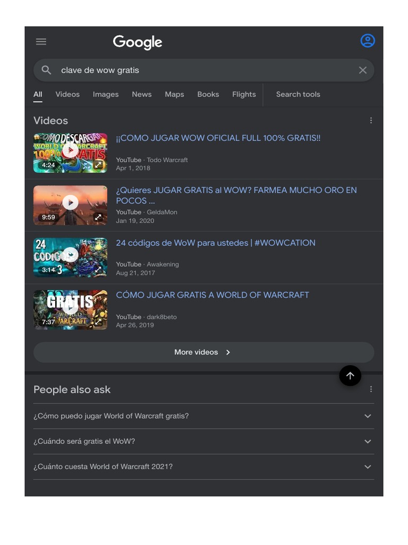This screenshot has height=545, width=408.
Task: Click the 'Videos' section heading
Action: [x=50, y=121]
